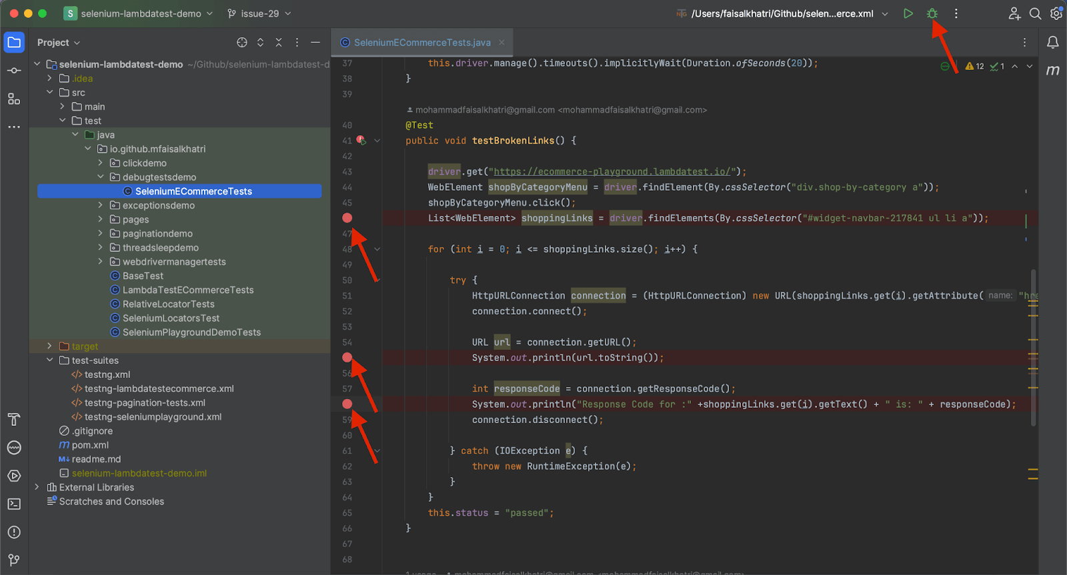Viewport: 1067px width, 575px height.
Task: Open the issue-29 branch dropdown
Action: click(x=259, y=13)
